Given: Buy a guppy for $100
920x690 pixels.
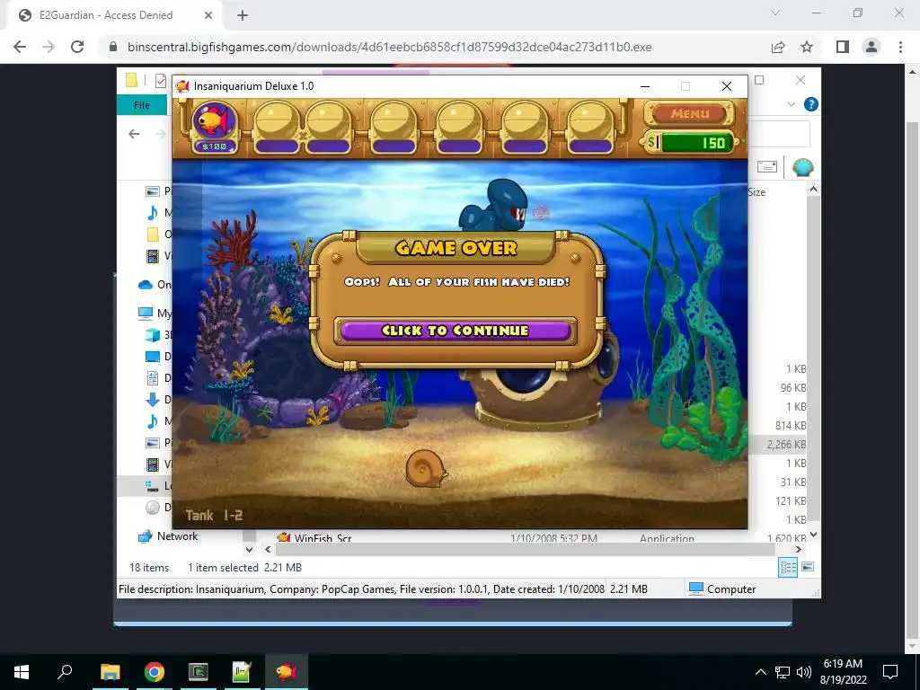Looking at the screenshot, I should (x=214, y=128).
